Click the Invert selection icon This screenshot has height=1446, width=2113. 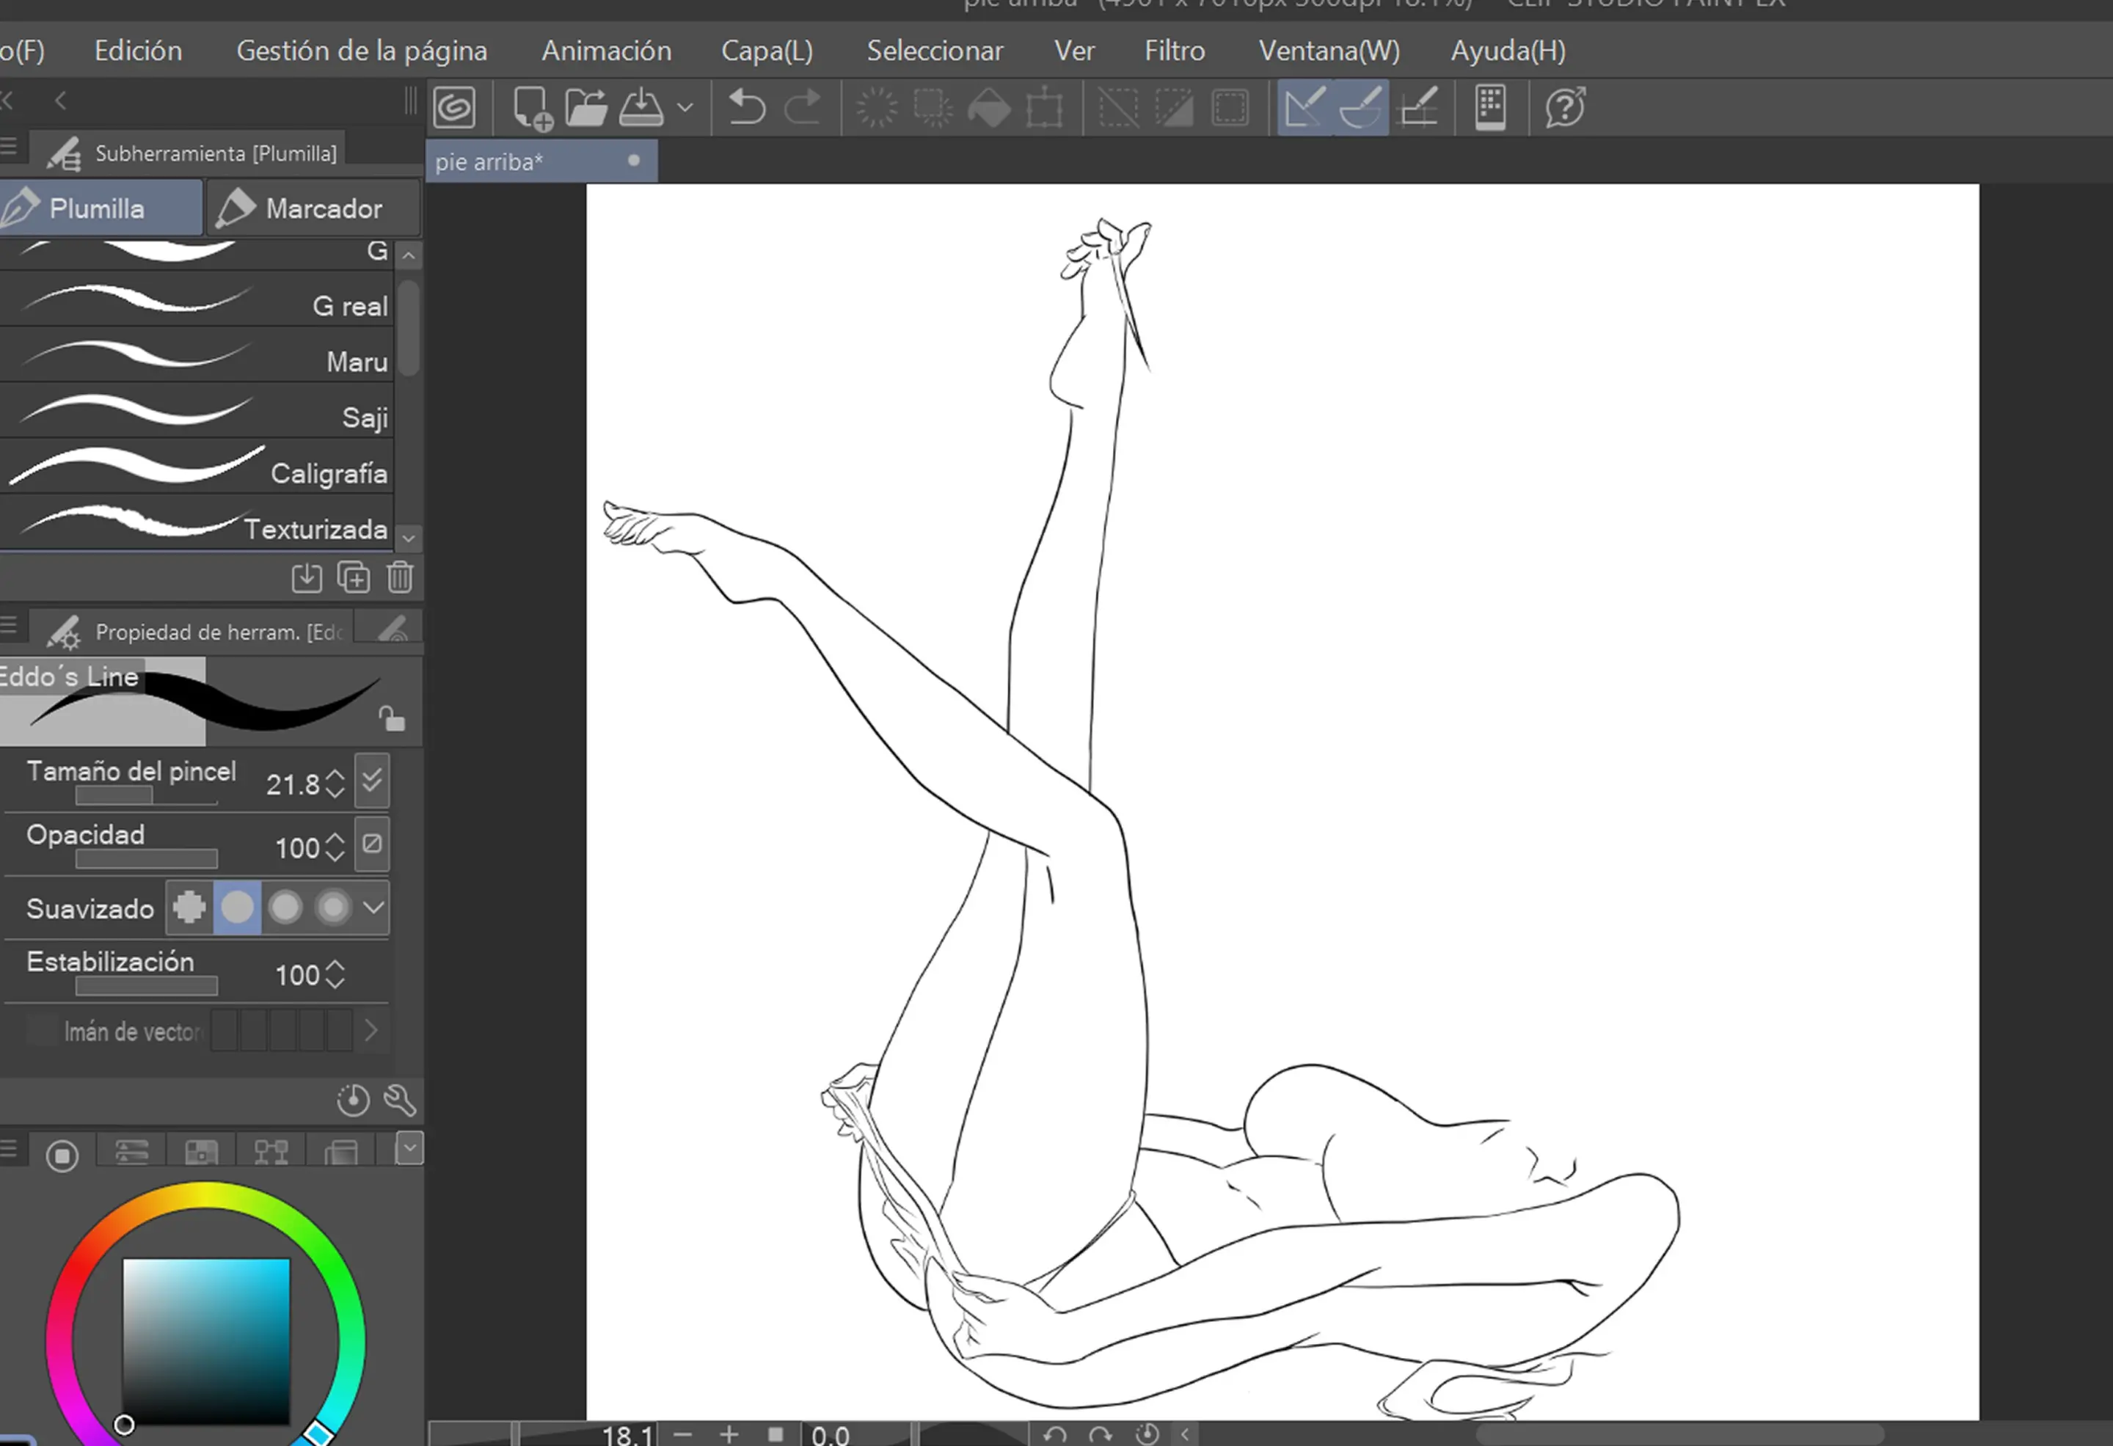pos(1174,109)
